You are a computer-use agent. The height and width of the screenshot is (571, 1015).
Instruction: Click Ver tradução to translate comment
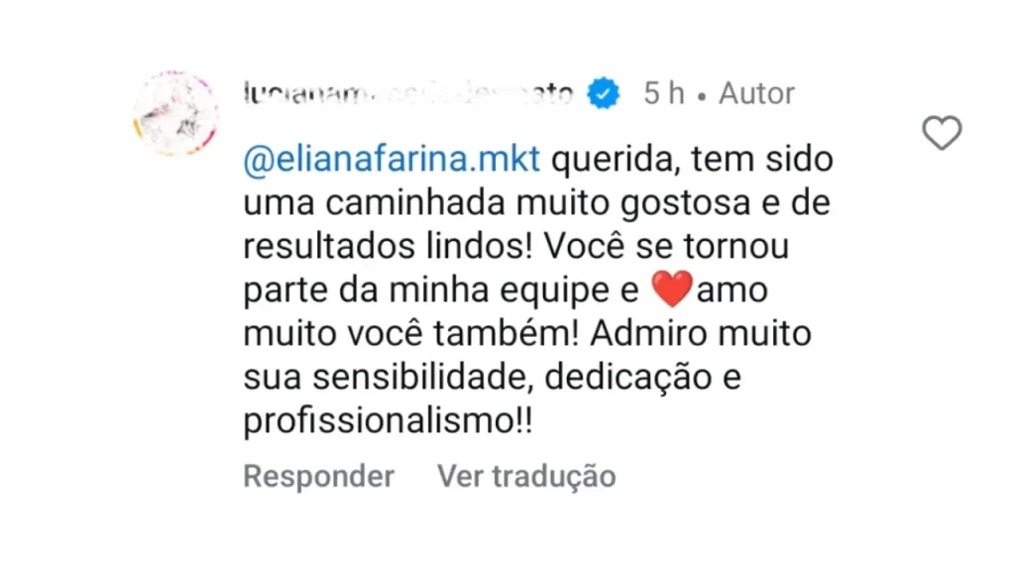point(526,477)
